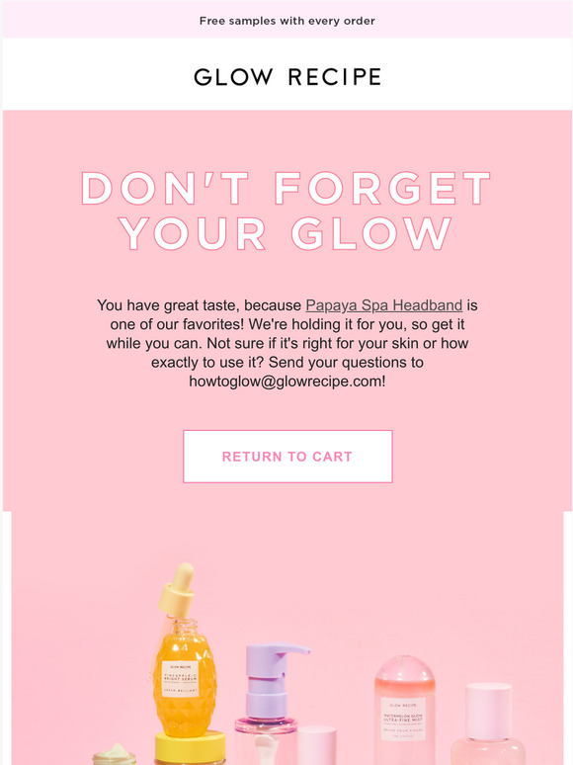Click the paragraph about holding your item

tap(287, 344)
